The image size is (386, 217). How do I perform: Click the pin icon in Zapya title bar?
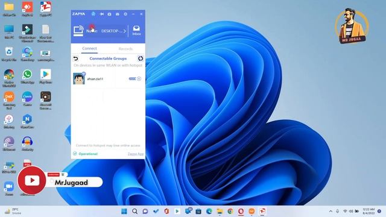coord(101,14)
